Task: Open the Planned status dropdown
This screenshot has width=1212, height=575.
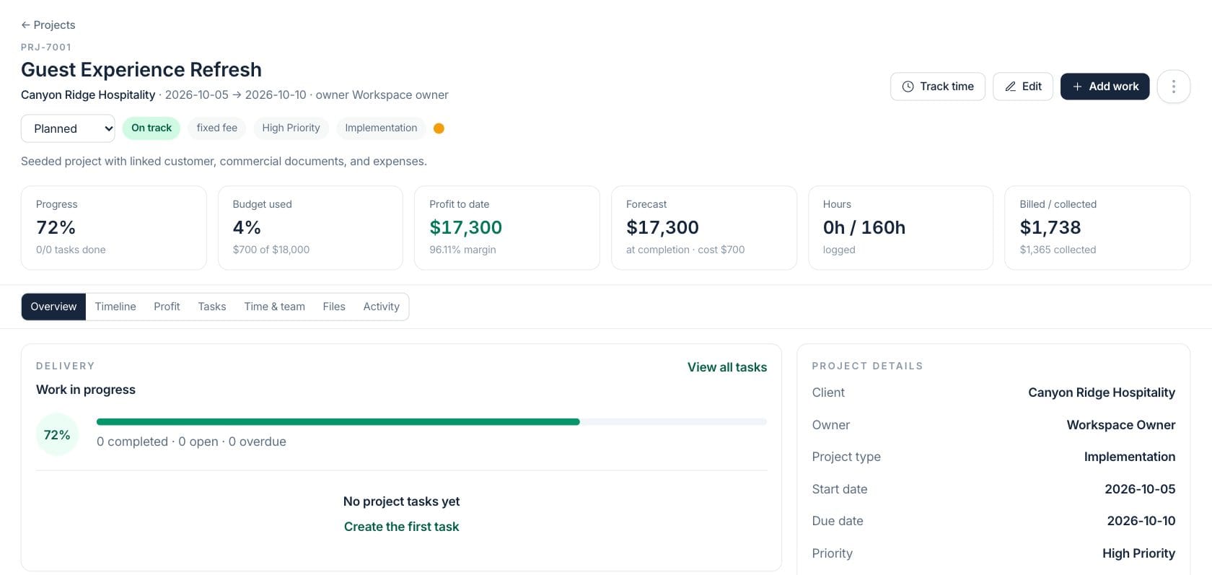Action: 68,128
